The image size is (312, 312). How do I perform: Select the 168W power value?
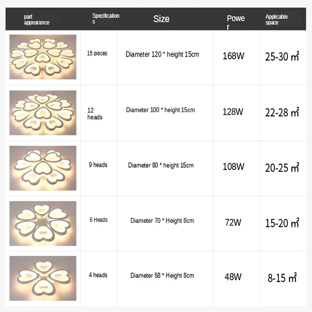pos(233,56)
